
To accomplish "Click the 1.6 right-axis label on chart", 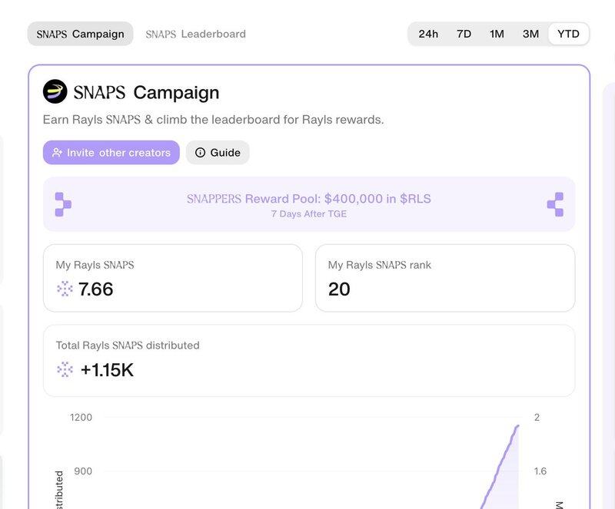I will [540, 471].
